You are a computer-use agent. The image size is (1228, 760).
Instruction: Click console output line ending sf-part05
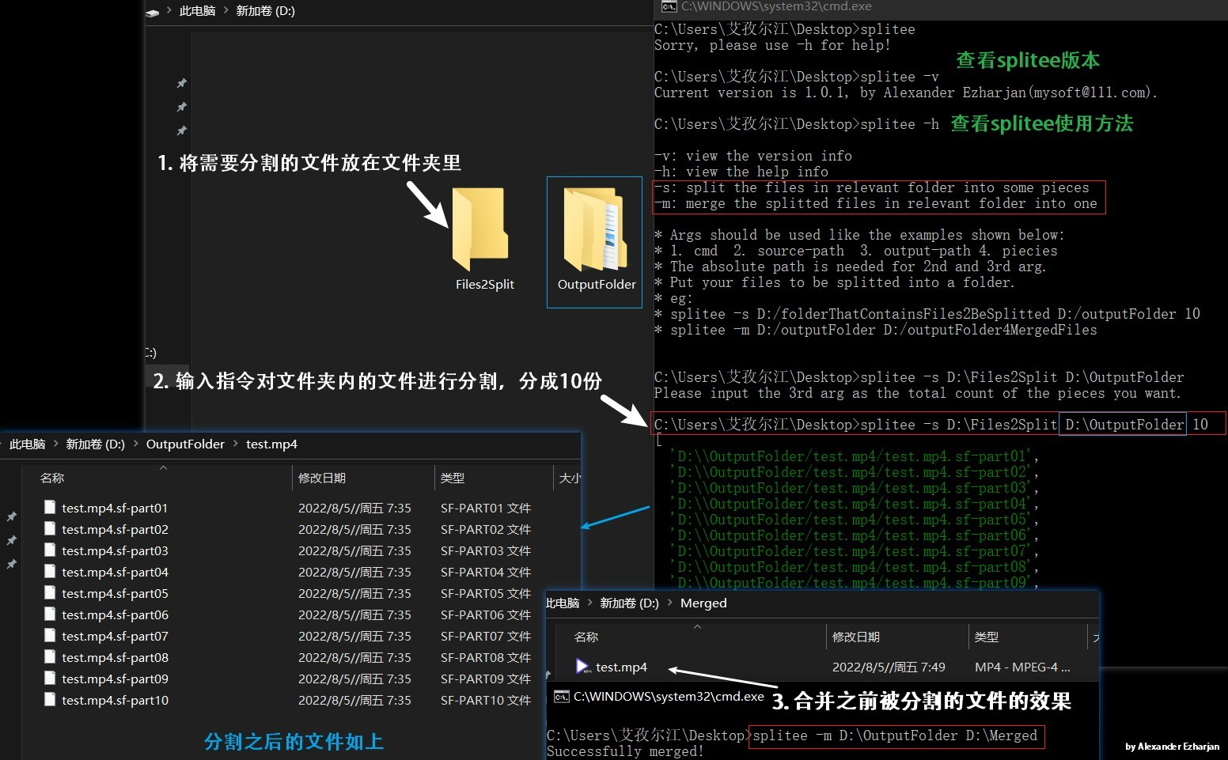point(854,520)
